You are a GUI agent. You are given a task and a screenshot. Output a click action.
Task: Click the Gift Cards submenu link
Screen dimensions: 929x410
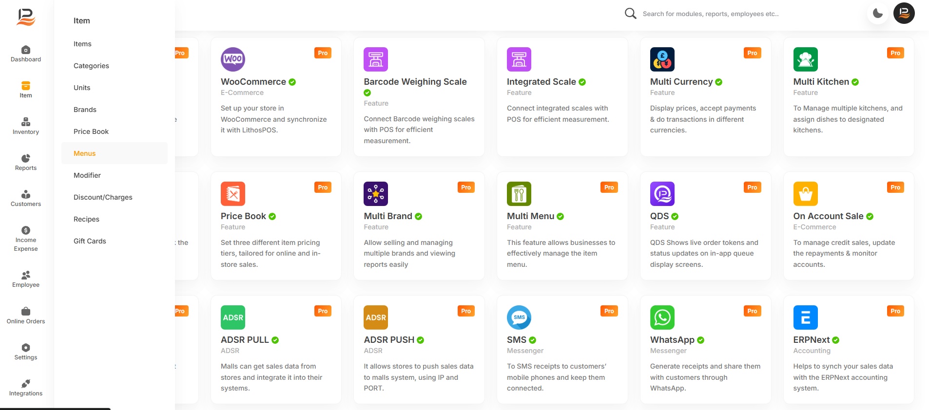pyautogui.click(x=90, y=241)
